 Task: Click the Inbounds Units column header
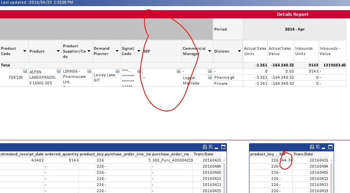[x=306, y=51]
